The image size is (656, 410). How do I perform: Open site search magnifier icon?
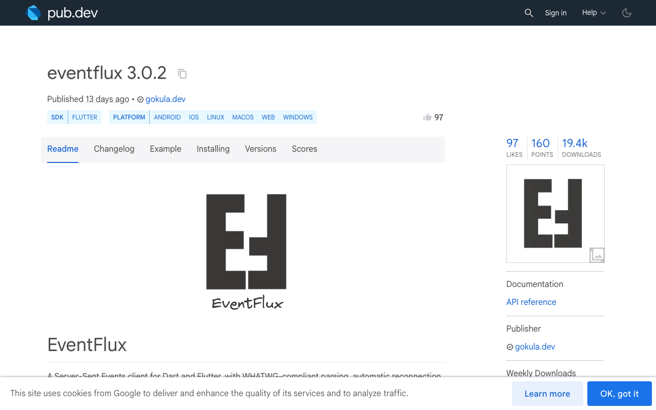[529, 13]
